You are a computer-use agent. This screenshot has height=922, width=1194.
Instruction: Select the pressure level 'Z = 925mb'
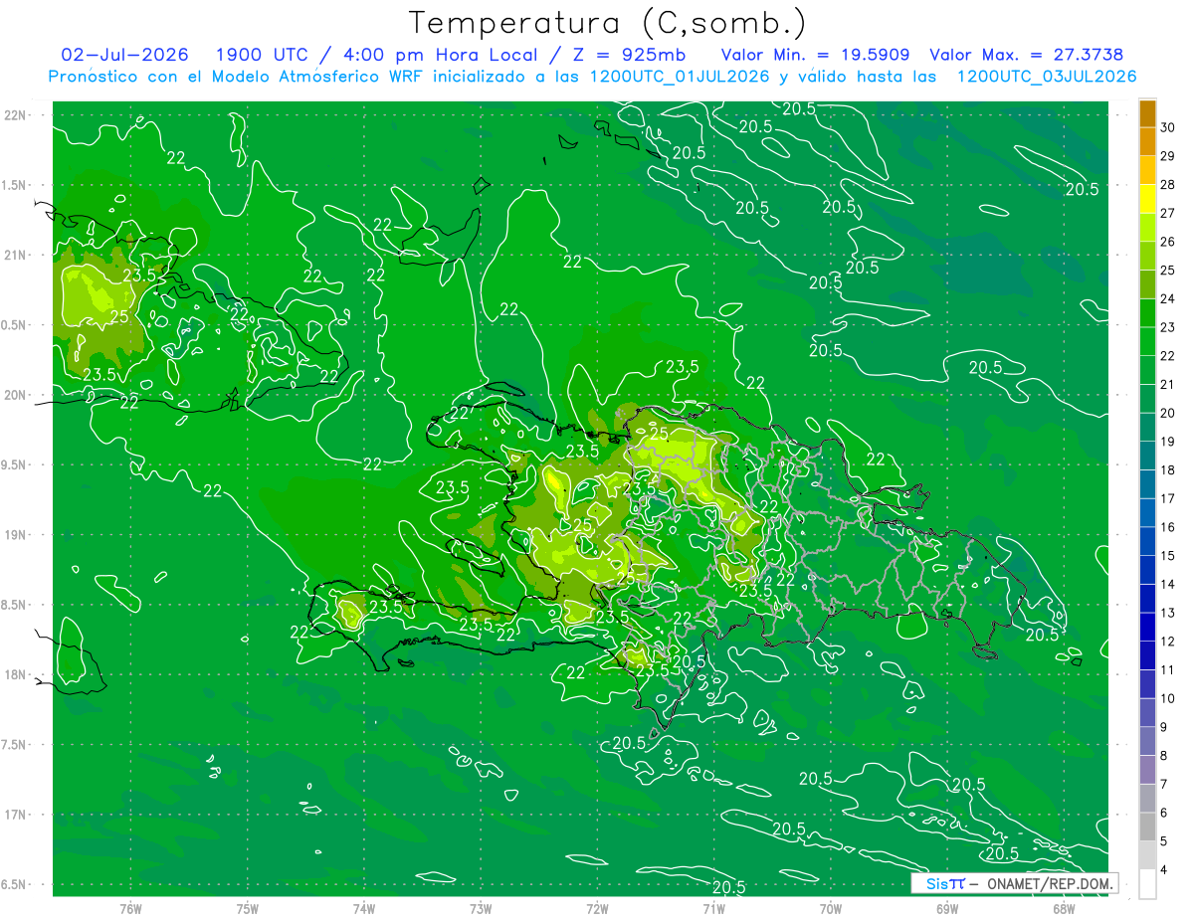629,55
